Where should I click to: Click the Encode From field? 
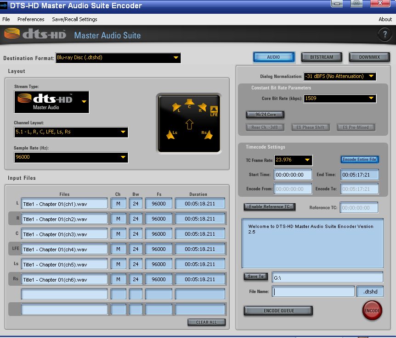pyautogui.click(x=293, y=189)
